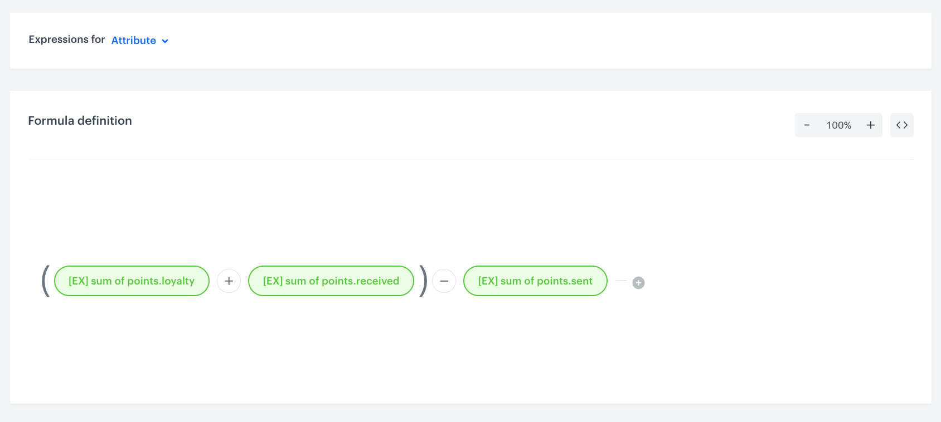941x422 pixels.
Task: Select the closing parenthesis in the formula
Action: 424,281
